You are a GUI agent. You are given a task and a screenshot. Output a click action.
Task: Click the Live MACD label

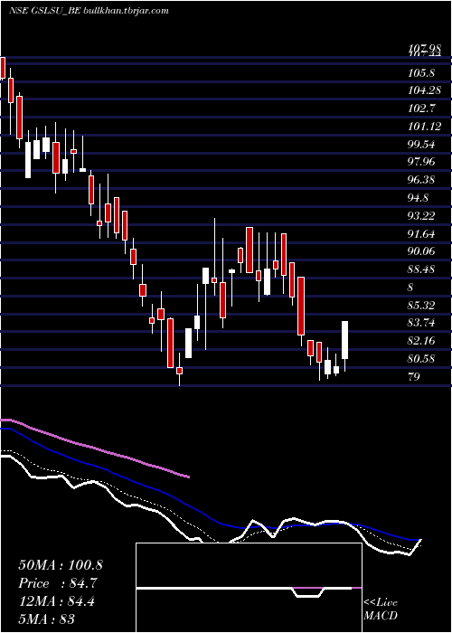click(381, 609)
